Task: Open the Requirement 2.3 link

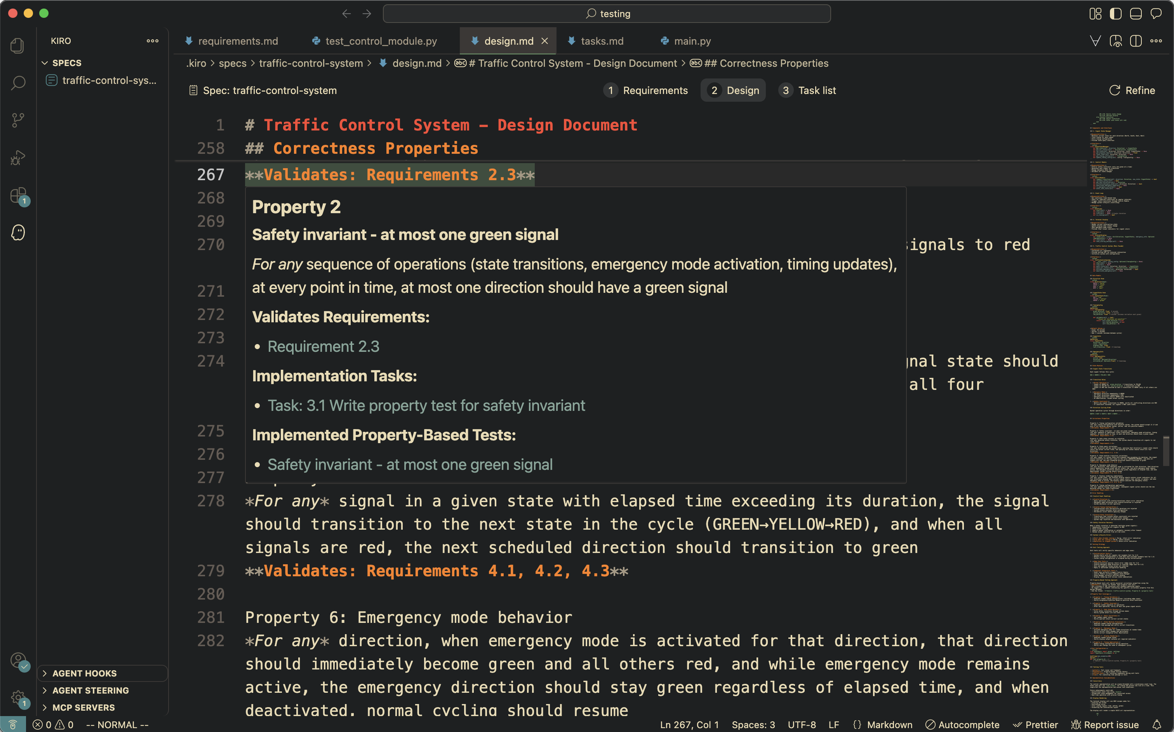Action: point(323,347)
